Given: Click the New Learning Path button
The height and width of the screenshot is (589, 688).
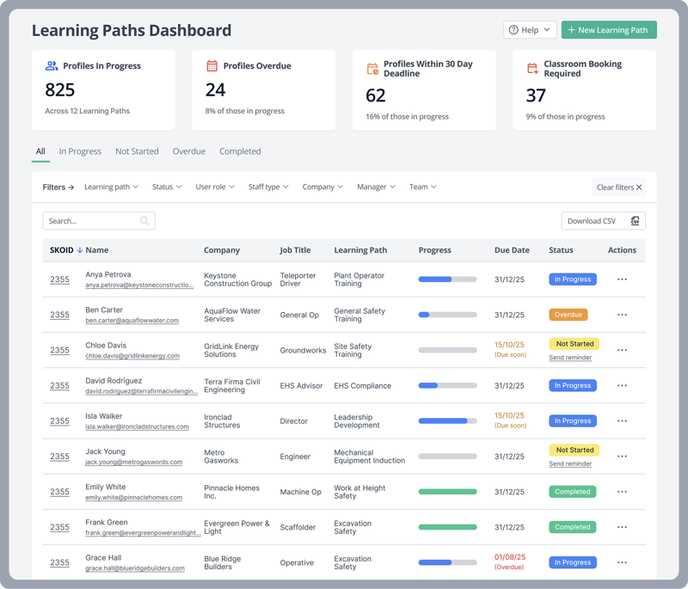Looking at the screenshot, I should click(609, 30).
